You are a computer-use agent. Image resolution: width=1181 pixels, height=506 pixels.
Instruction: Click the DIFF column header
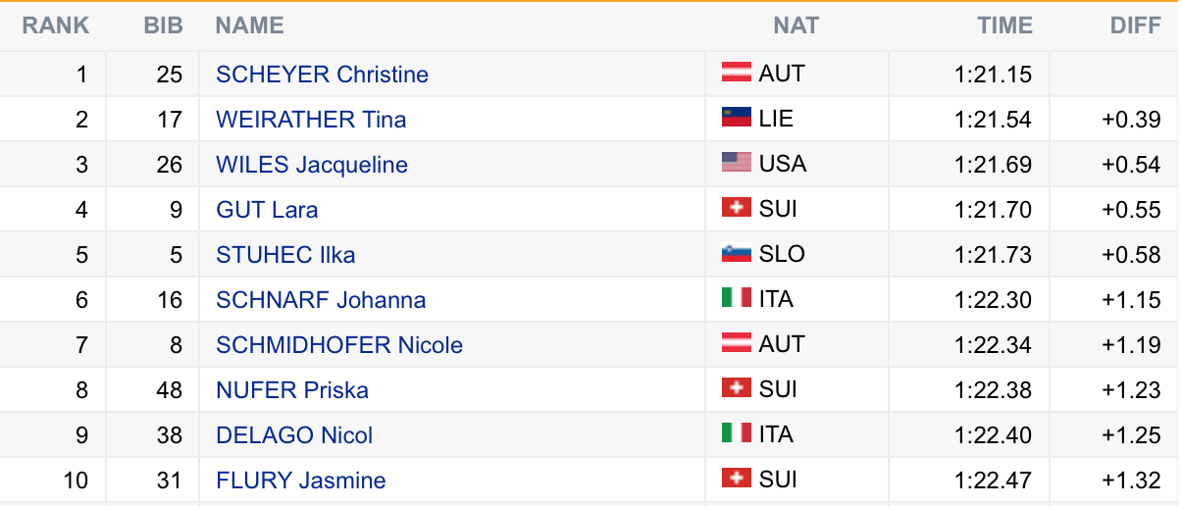click(x=1136, y=26)
